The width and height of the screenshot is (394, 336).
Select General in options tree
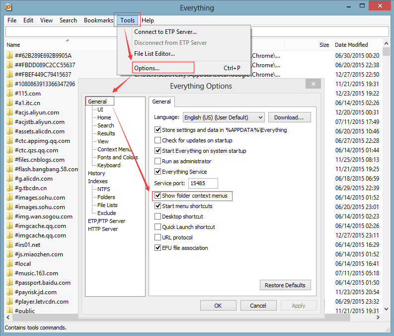[97, 102]
